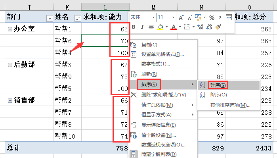This screenshot has width=277, height=158.
Task: Click the 帮帮6 name cell
Action: pyautogui.click(x=67, y=41)
